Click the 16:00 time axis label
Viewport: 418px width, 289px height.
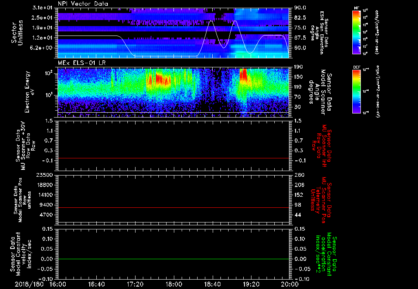(x=58, y=284)
